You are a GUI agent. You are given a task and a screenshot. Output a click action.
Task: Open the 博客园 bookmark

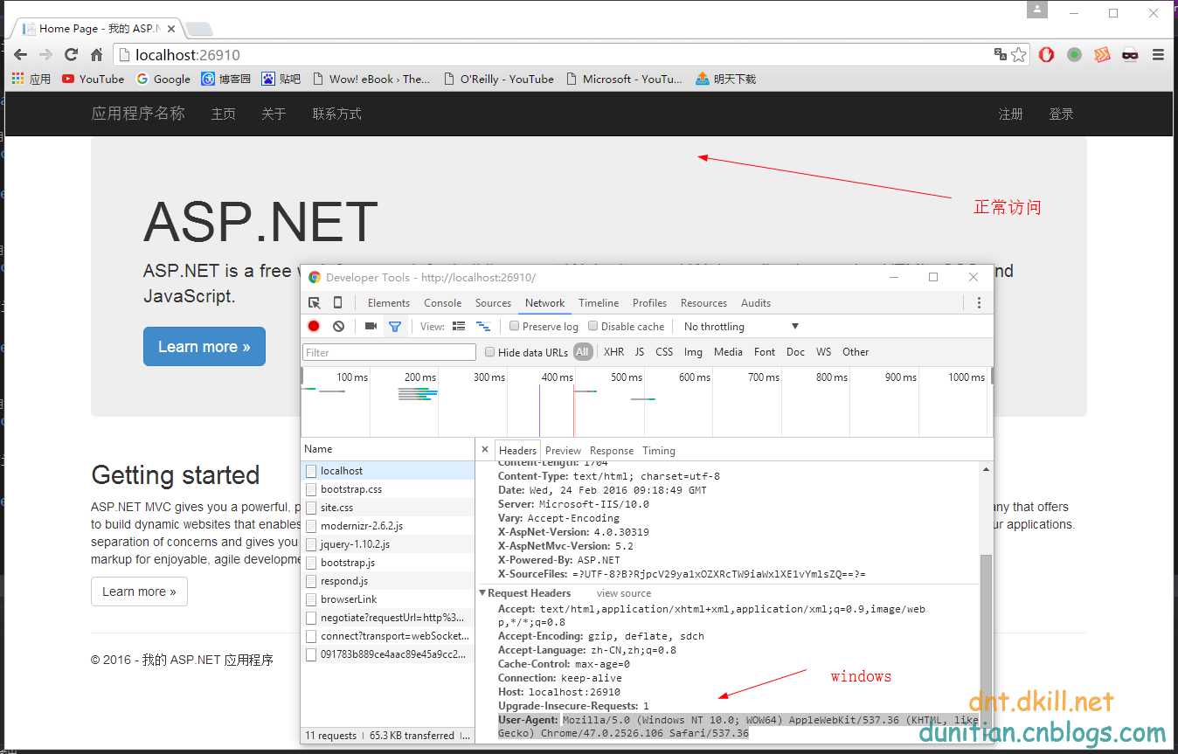(x=225, y=79)
